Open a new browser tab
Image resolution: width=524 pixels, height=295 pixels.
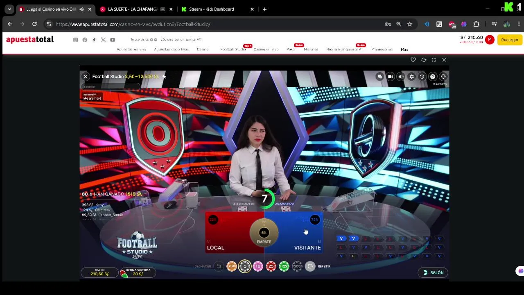[265, 9]
